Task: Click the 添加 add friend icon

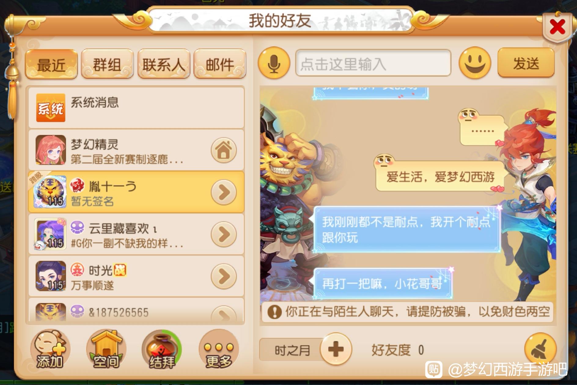Action: (50, 349)
